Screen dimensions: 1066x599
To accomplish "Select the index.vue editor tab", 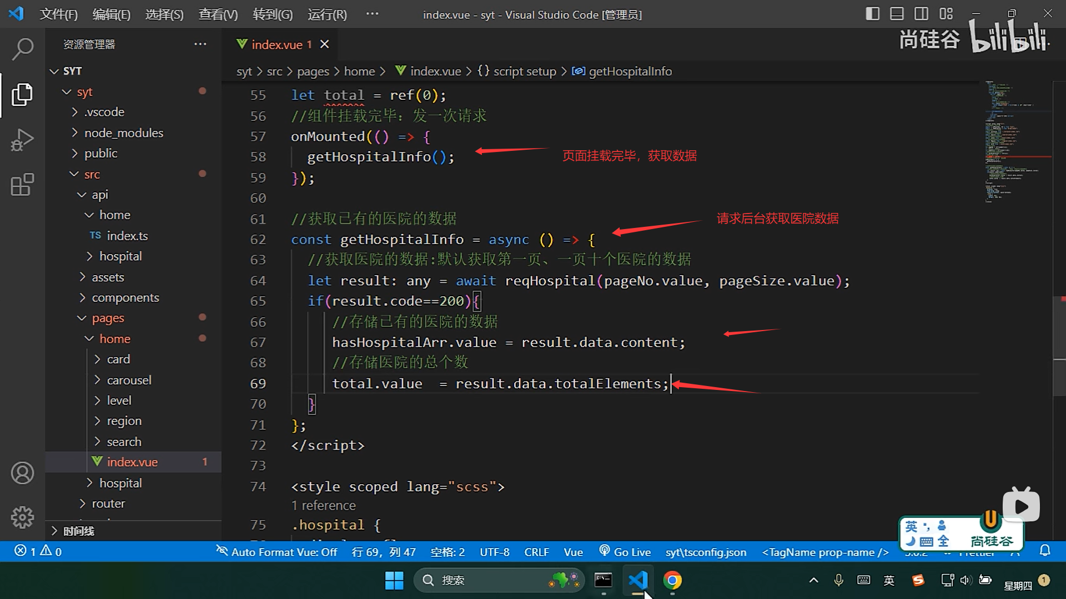I will click(276, 44).
